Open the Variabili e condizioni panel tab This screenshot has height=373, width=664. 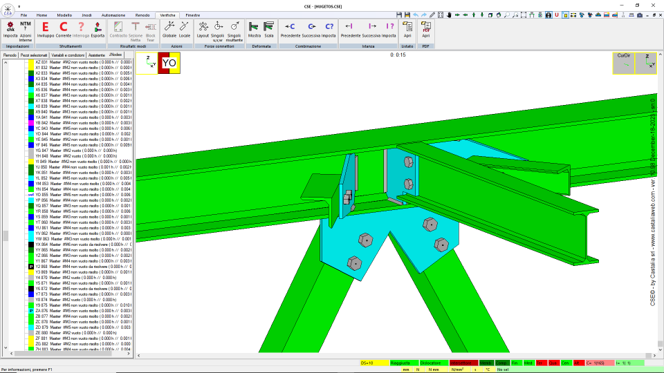point(68,55)
